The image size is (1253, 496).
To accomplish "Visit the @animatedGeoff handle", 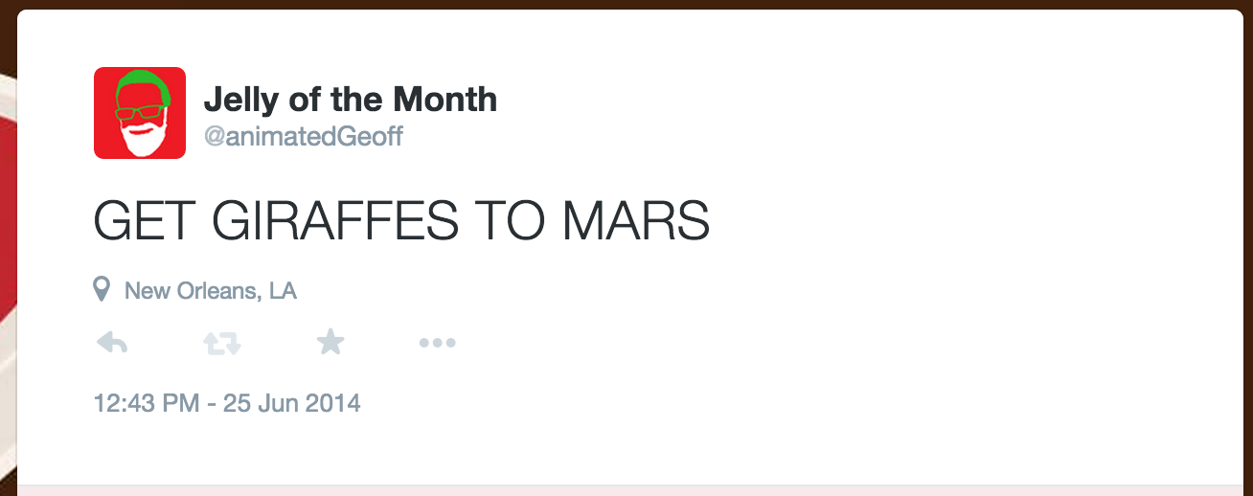I will click(x=304, y=137).
